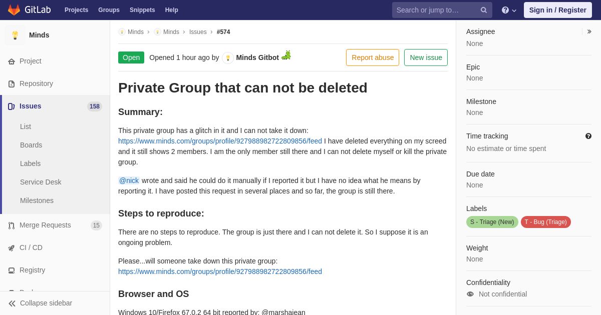
Task: Click the New issue button
Action: click(x=426, y=57)
